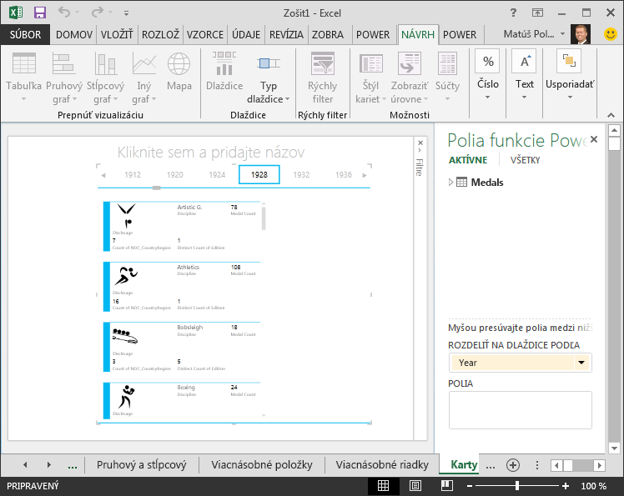Select the 1936 tile
Image resolution: width=624 pixels, height=496 pixels.
point(344,174)
